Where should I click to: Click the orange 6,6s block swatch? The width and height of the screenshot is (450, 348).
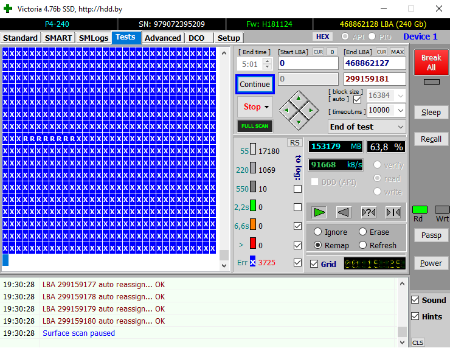point(253,224)
